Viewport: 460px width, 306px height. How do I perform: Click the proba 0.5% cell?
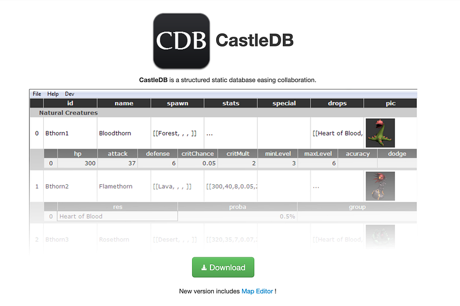[237, 216]
